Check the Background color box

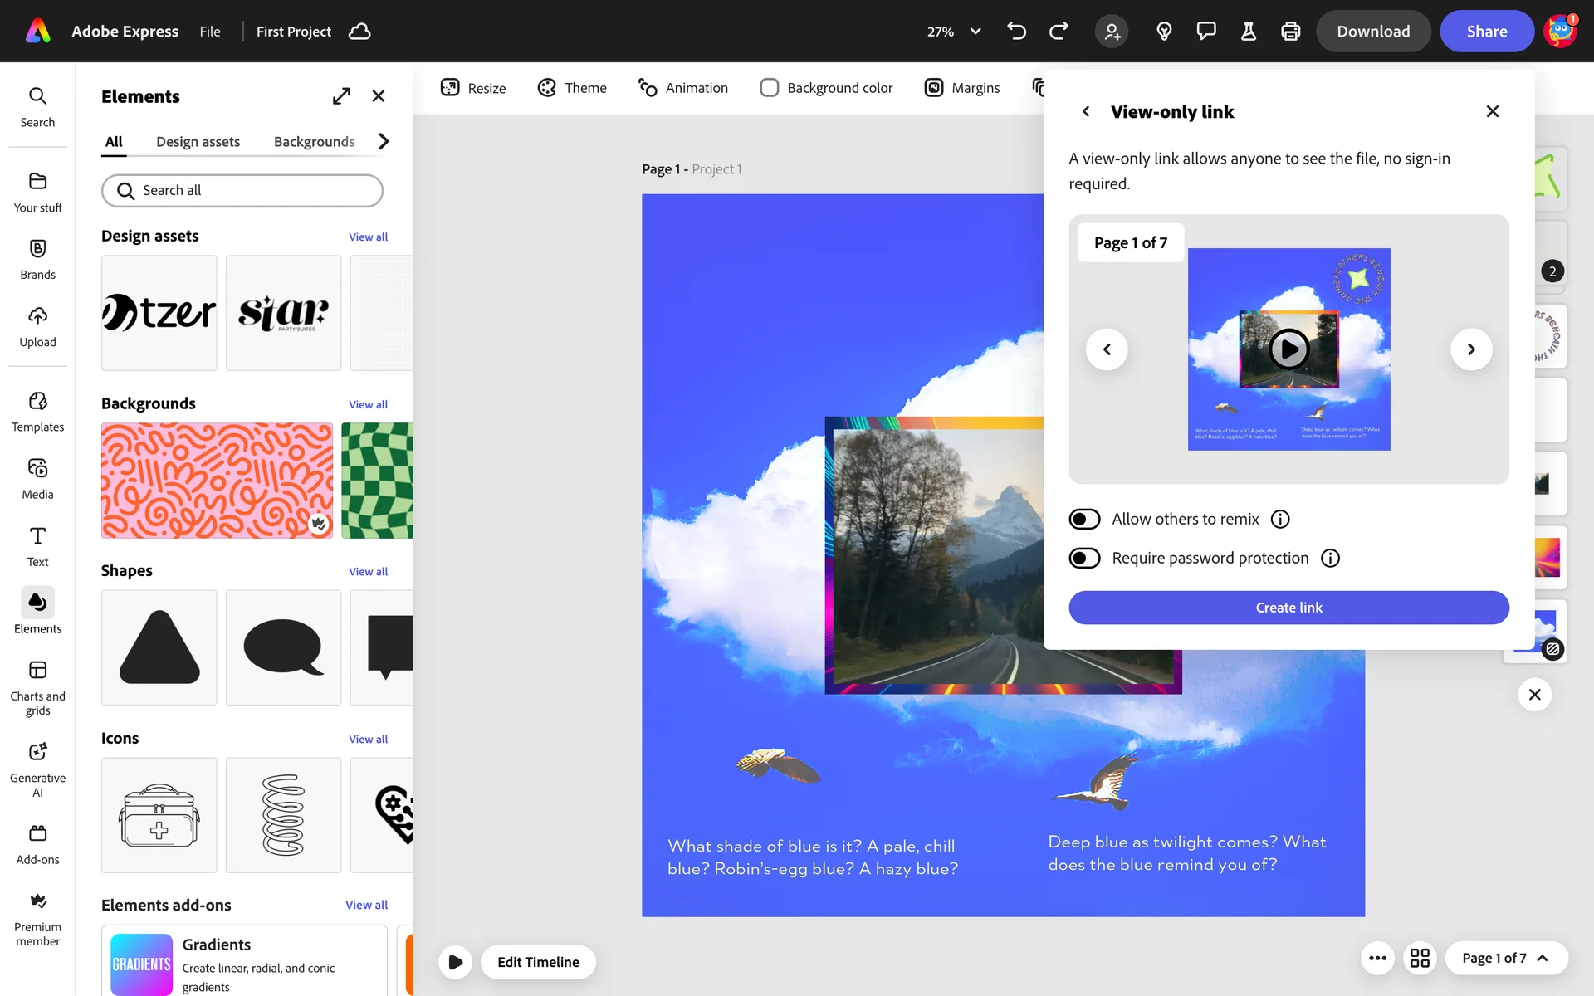click(x=770, y=88)
